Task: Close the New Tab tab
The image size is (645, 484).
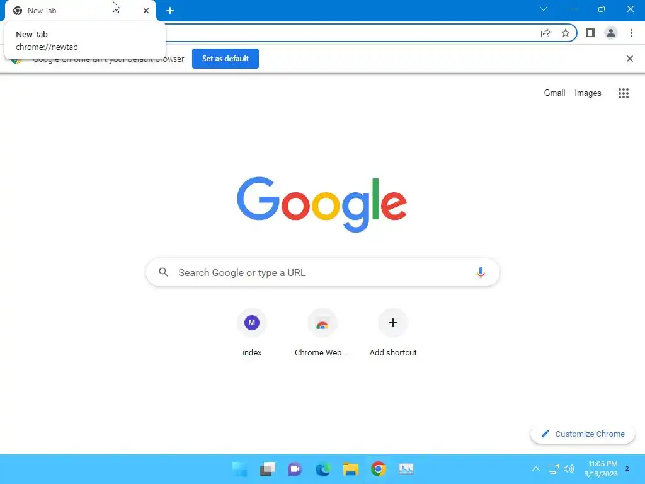Action: pos(146,11)
